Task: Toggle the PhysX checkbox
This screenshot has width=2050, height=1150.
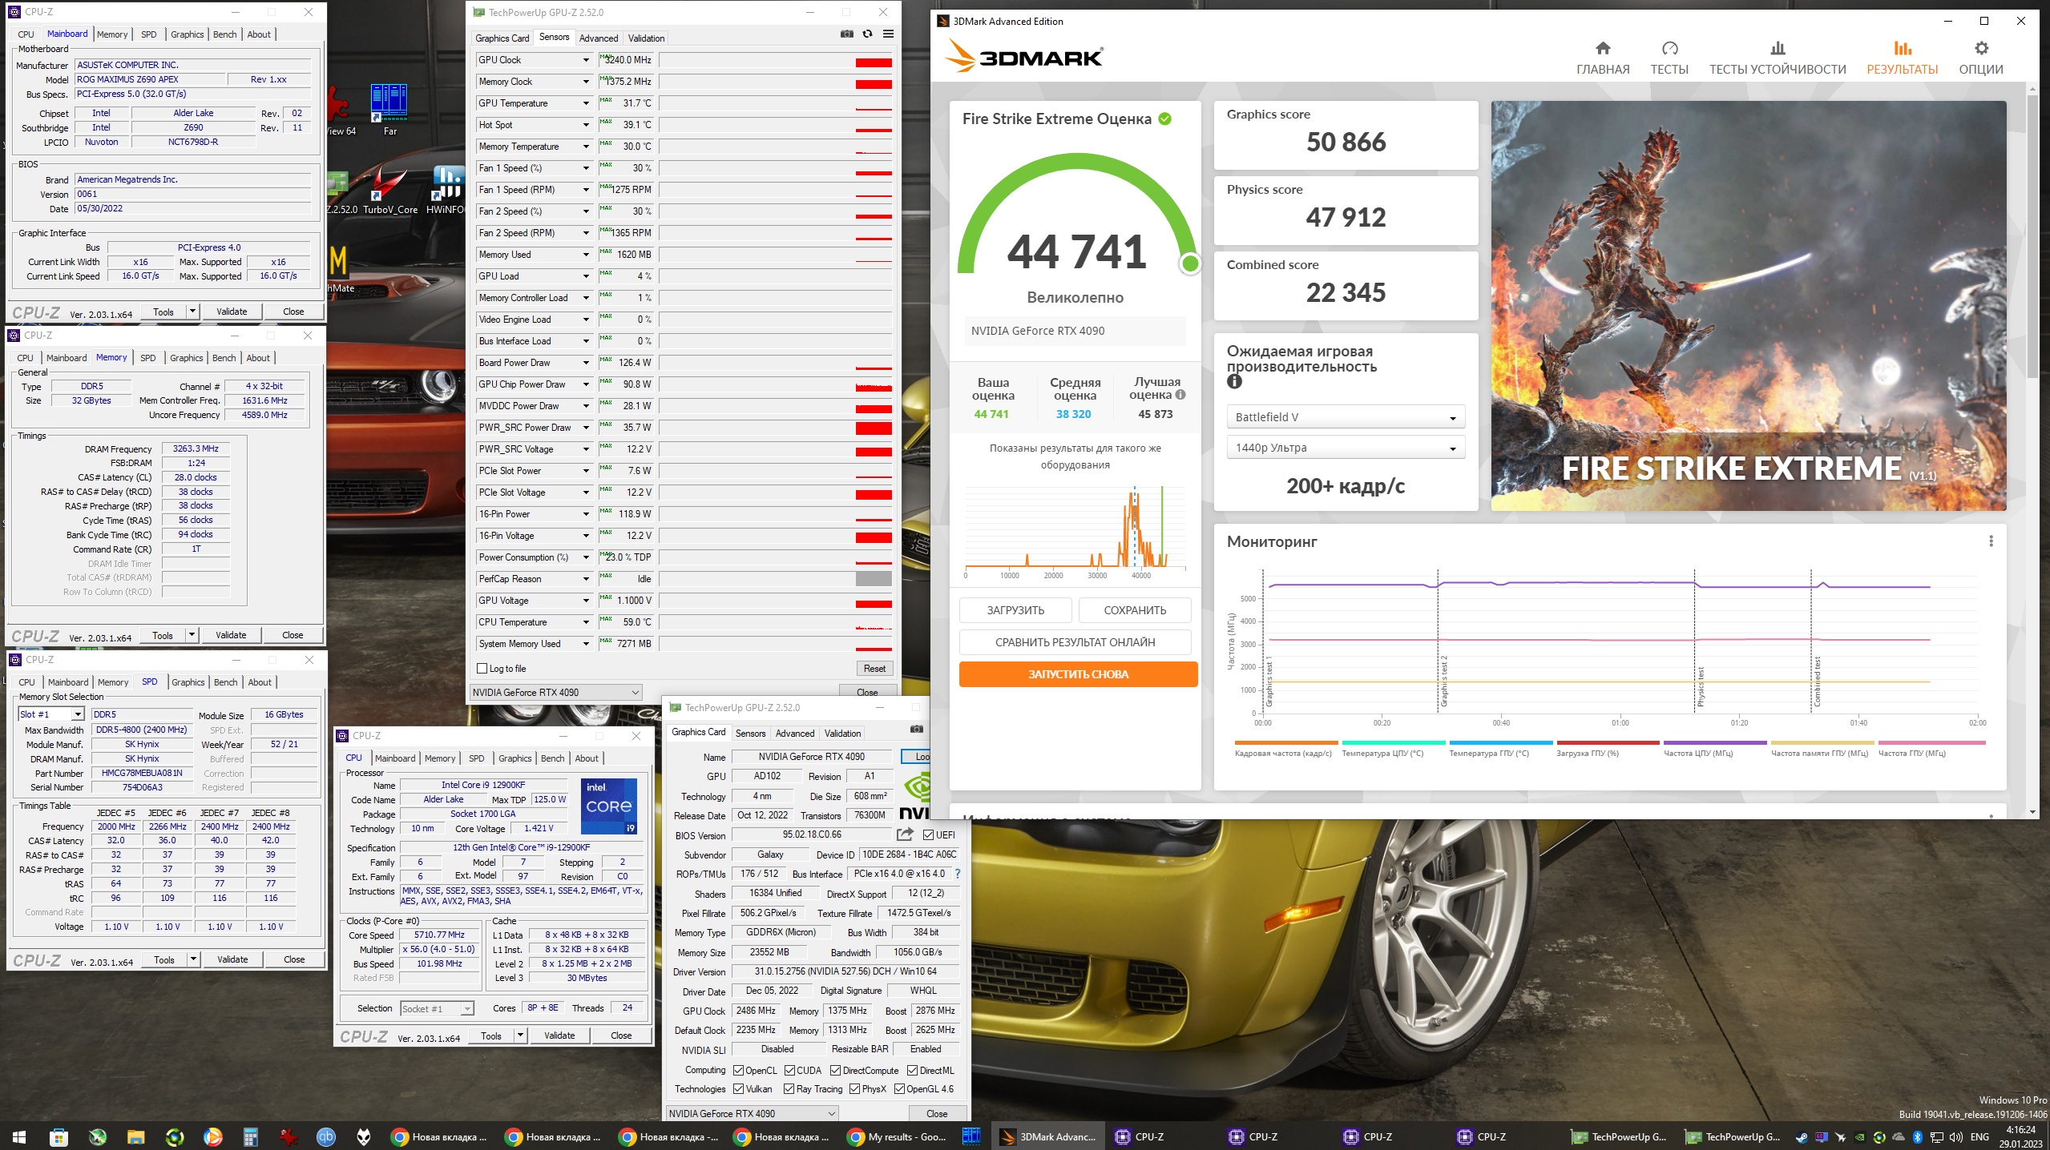Action: (854, 1088)
